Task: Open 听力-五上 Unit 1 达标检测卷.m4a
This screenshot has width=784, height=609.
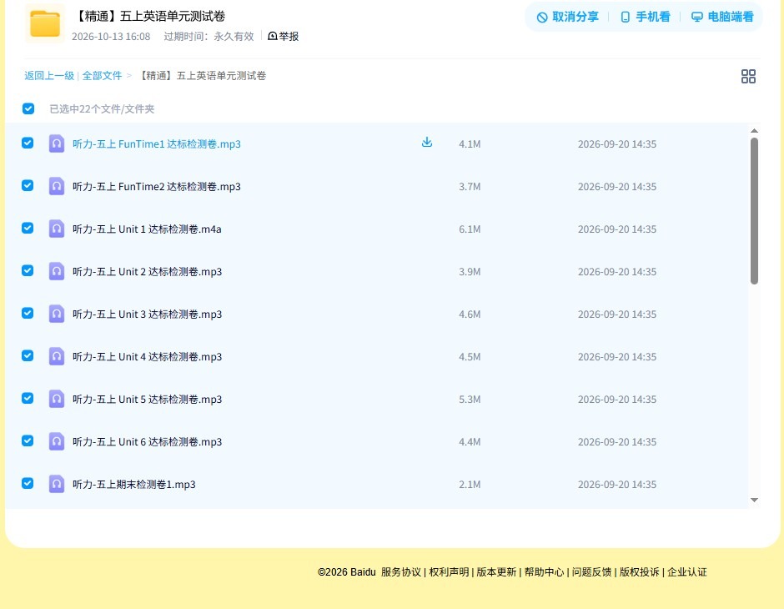Action: [x=147, y=229]
